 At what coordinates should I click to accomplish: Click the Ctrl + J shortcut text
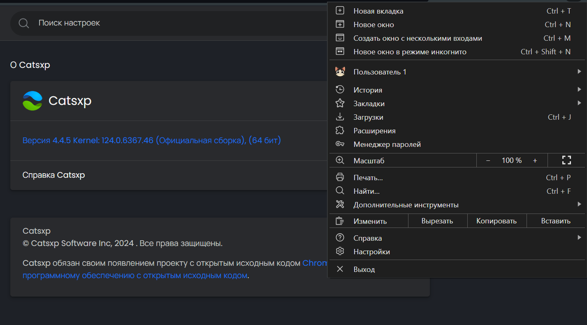(559, 117)
